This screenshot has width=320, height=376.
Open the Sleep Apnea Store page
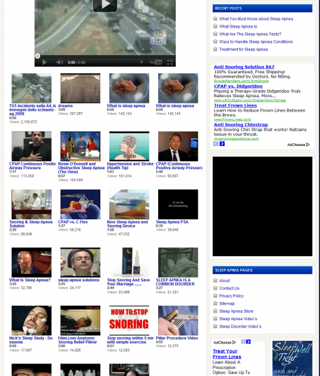[236, 311]
